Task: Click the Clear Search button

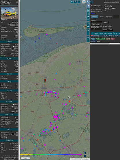Action: 96,25
